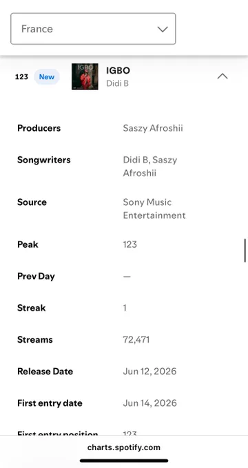Select the Peak value 123
This screenshot has width=248, height=468.
point(130,244)
